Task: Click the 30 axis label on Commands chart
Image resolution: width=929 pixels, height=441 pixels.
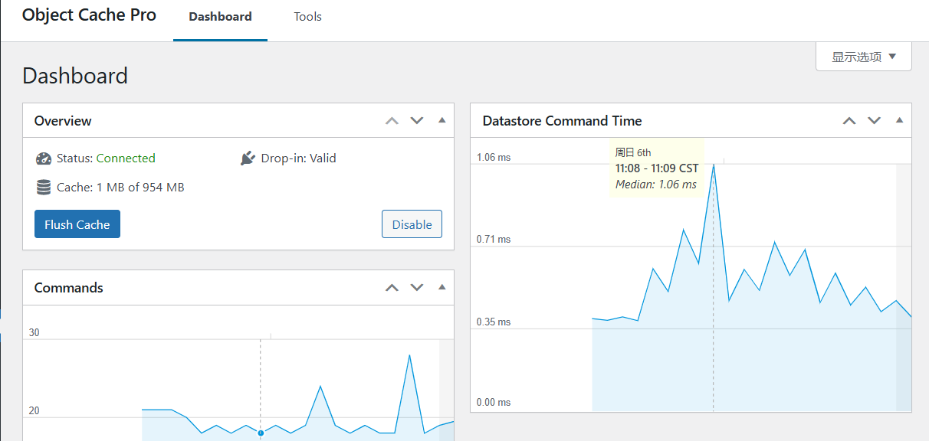Action: 34,333
